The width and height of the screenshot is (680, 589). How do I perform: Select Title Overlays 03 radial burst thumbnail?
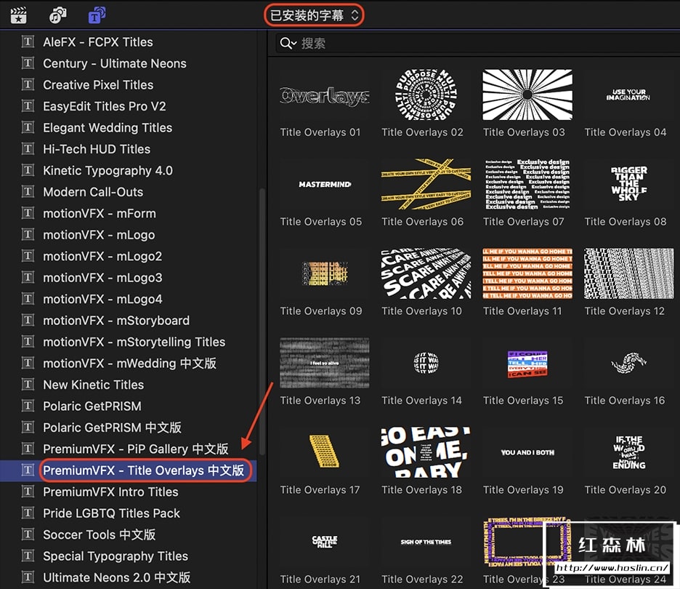click(x=527, y=95)
